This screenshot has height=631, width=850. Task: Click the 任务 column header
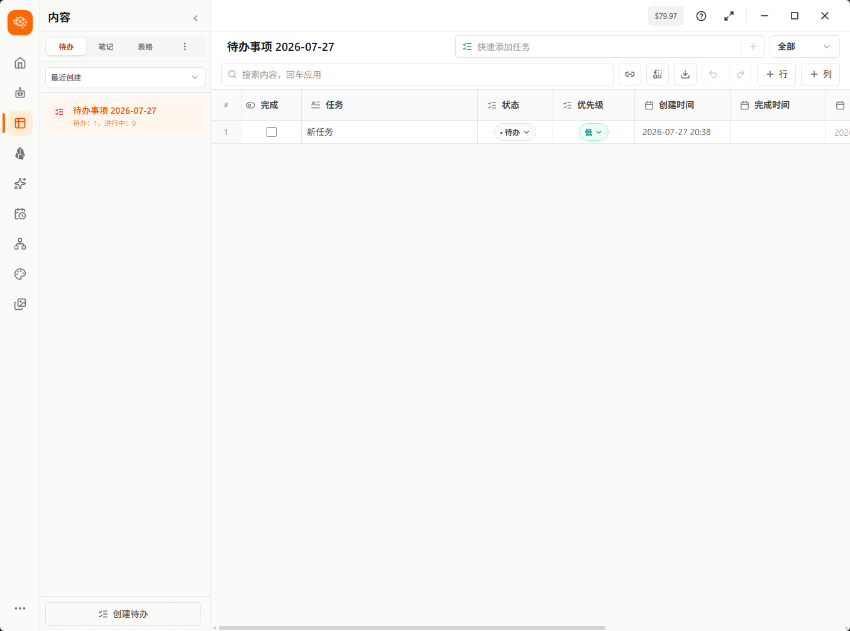390,105
